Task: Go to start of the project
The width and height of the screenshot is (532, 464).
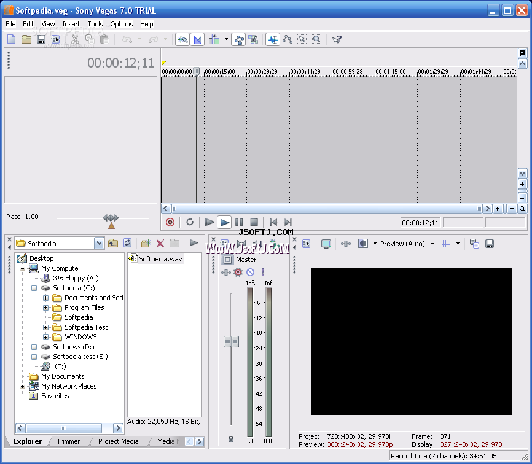Action: pyautogui.click(x=273, y=222)
